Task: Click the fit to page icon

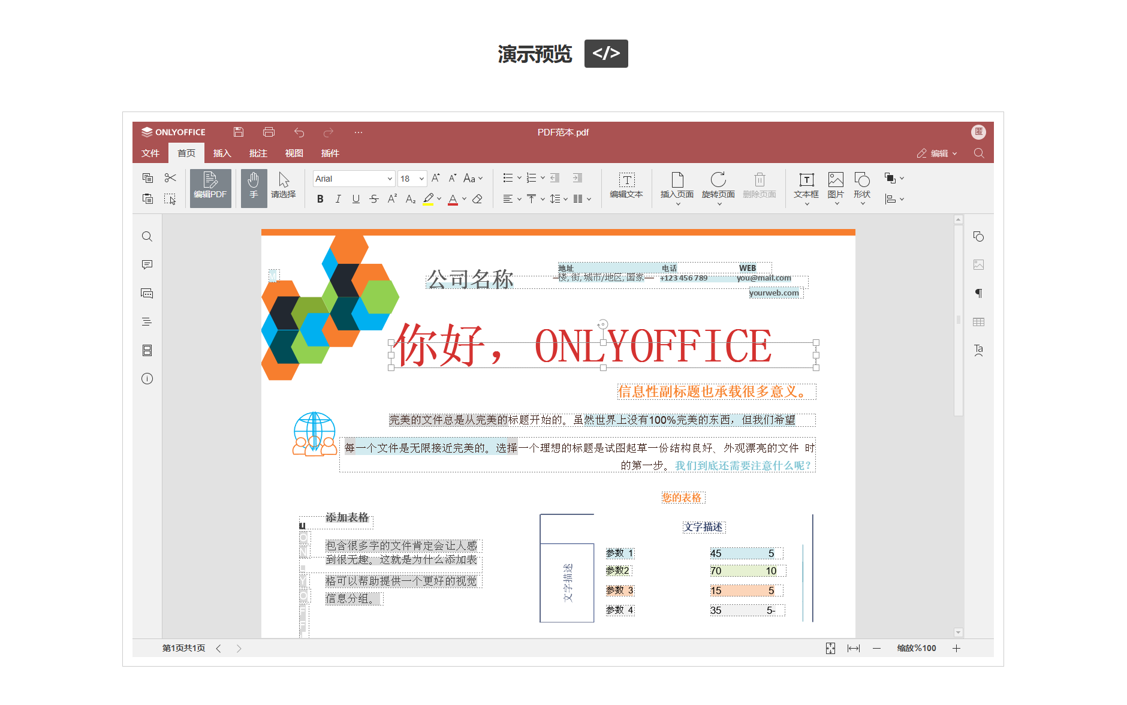Action: tap(830, 648)
